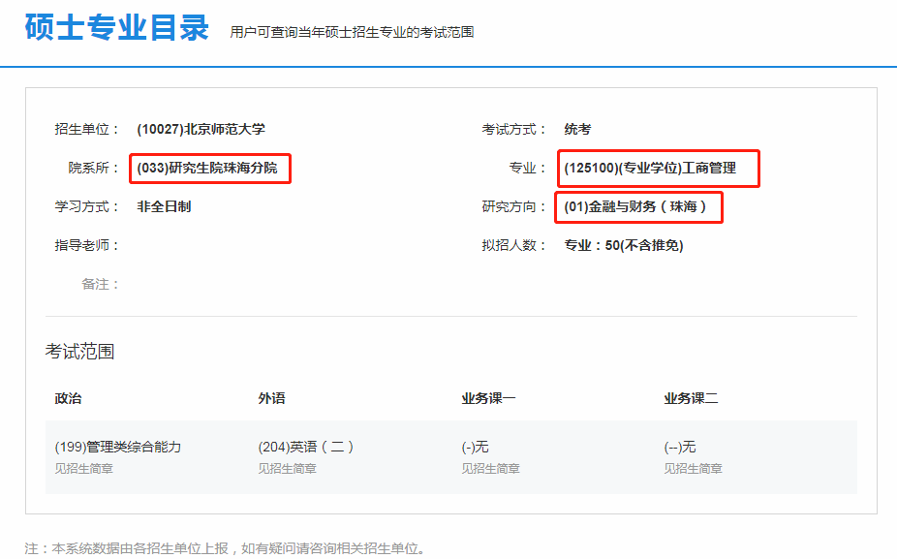The height and width of the screenshot is (559, 897).
Task: Select the (199)管理类综合能力 subject entry
Action: pos(118,447)
